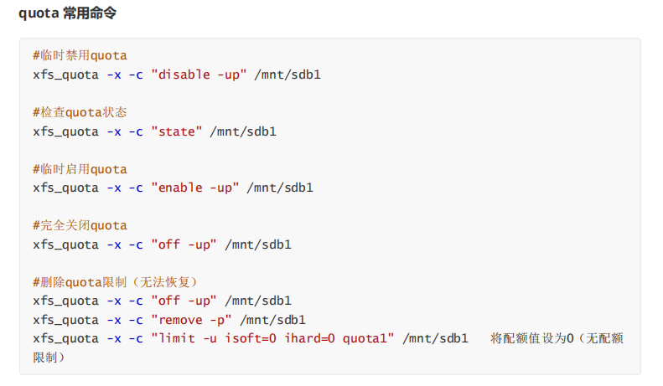The height and width of the screenshot is (386, 663).
Task: Click the quoted text "disable -up"
Action: click(199, 75)
